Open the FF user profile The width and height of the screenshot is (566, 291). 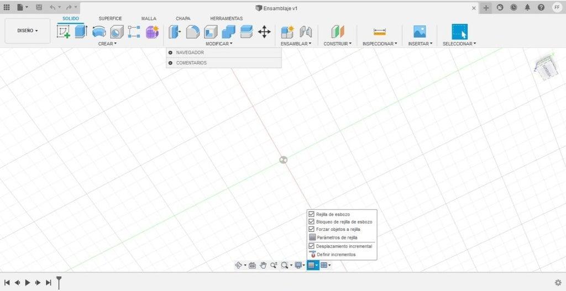(x=557, y=7)
